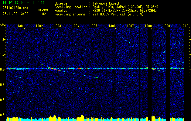Click the 0.8 kHz axis value

click(x=3, y=85)
